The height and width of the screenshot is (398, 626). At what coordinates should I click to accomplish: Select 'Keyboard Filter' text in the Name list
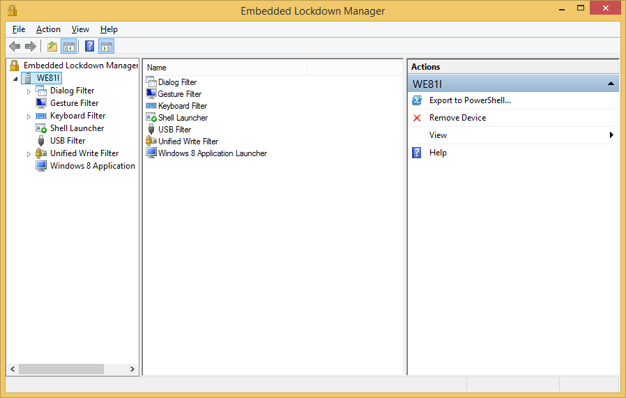pyautogui.click(x=183, y=106)
